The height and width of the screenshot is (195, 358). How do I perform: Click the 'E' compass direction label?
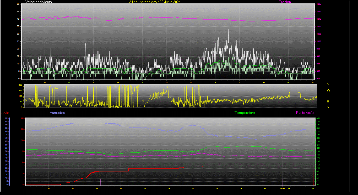coord(328,102)
